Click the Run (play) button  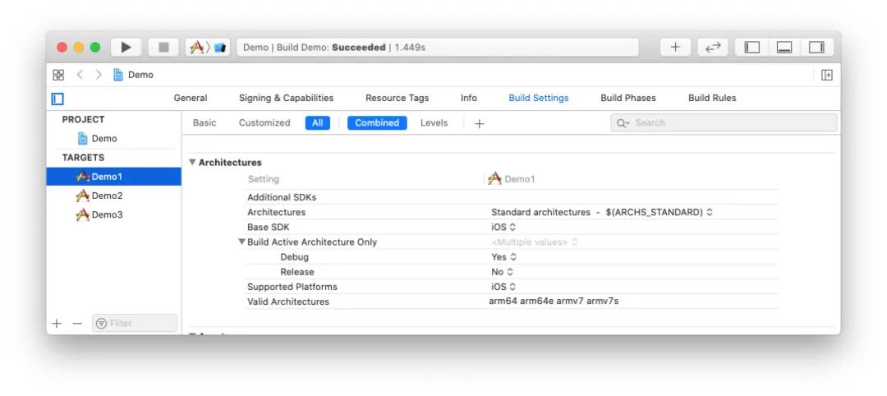(126, 48)
